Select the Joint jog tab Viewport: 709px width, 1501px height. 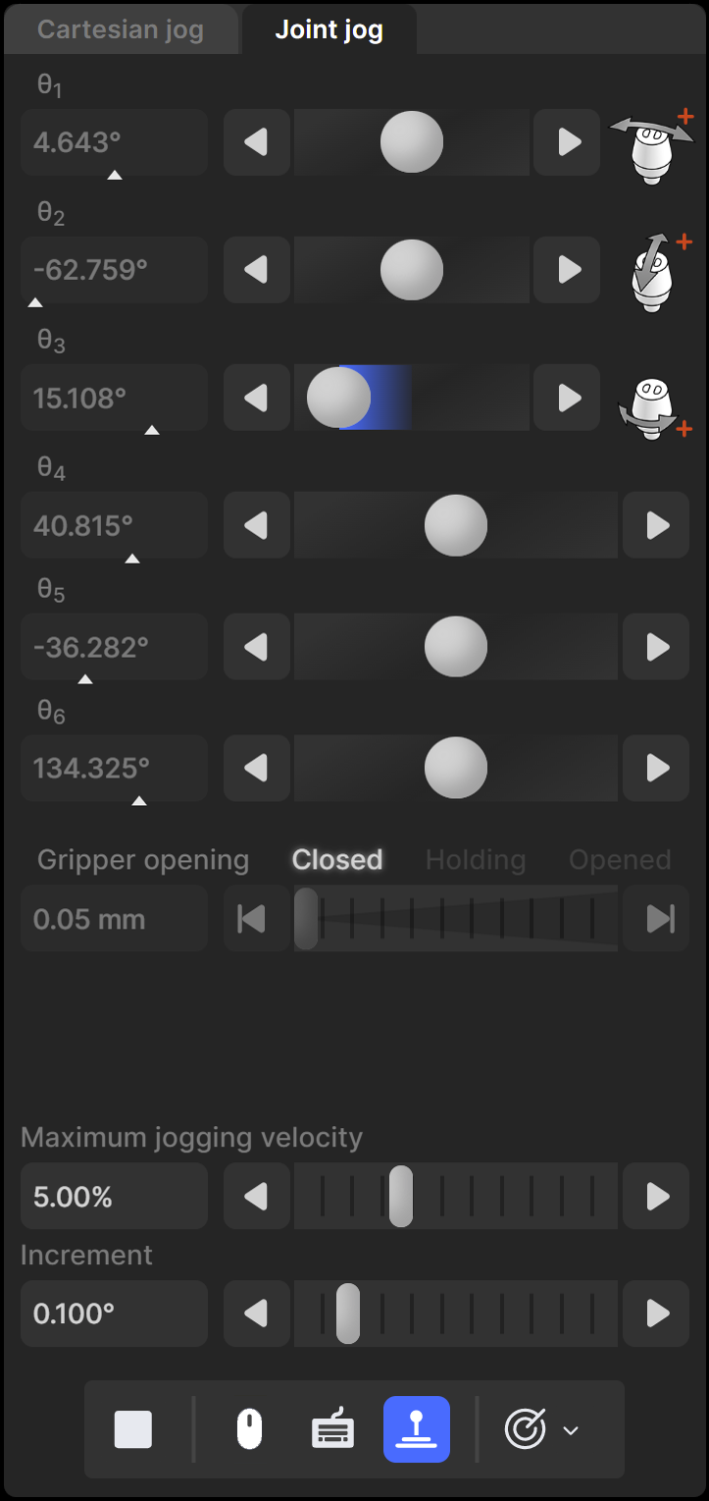pos(329,29)
